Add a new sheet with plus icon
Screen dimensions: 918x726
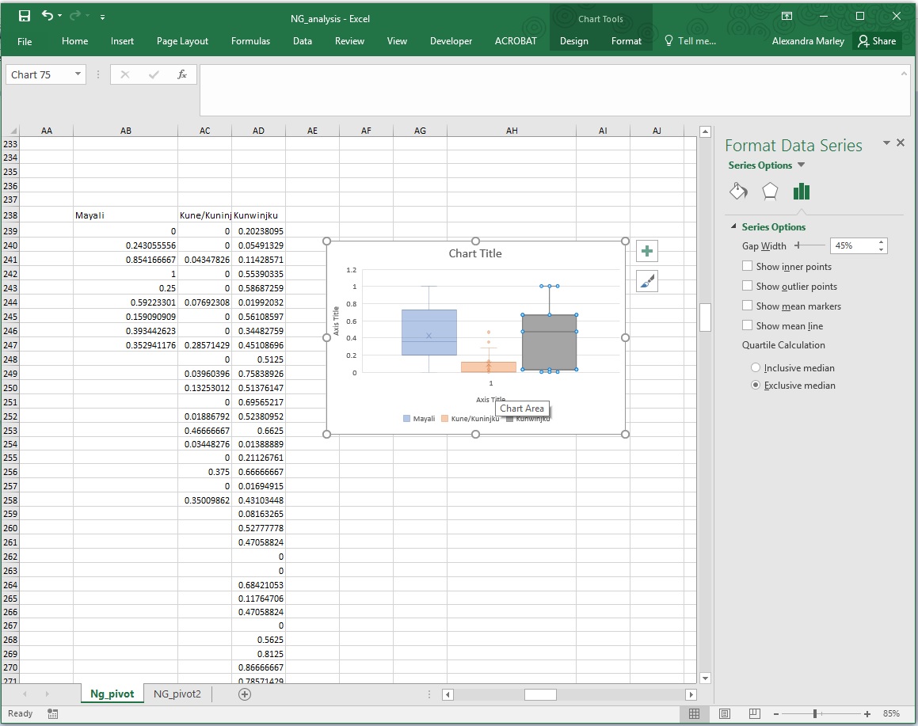(245, 694)
